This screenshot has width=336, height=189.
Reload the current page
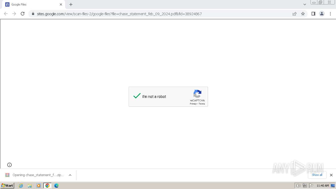tap(23, 14)
